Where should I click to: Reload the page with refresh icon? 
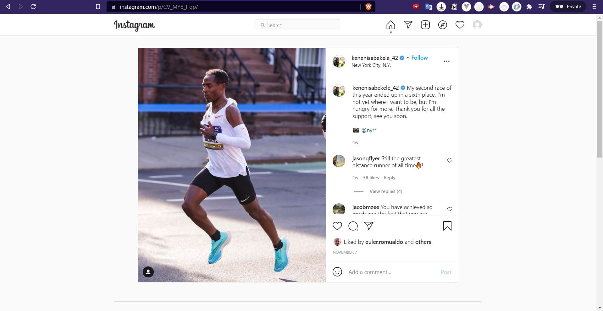[33, 7]
